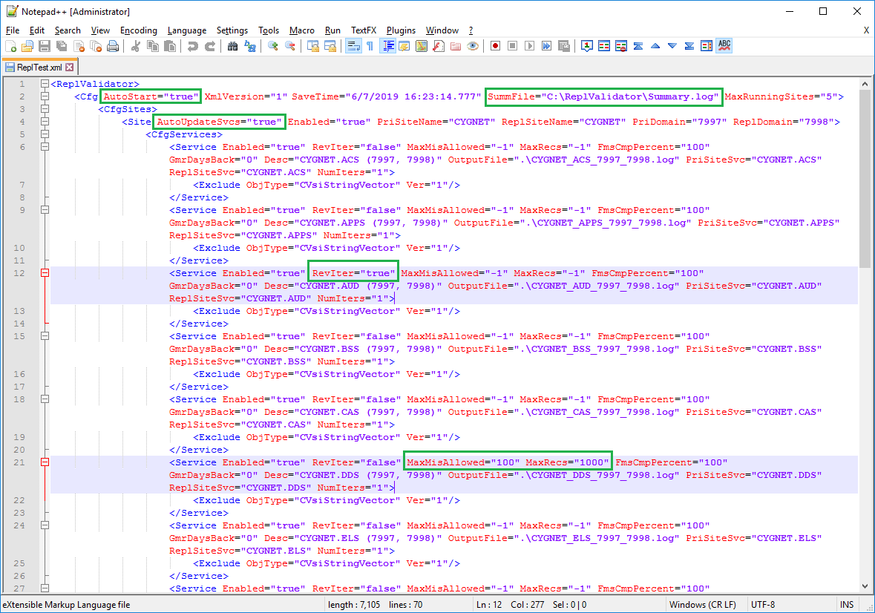Stop macro recording square icon
Image resolution: width=875 pixels, height=613 pixels.
pyautogui.click(x=512, y=46)
